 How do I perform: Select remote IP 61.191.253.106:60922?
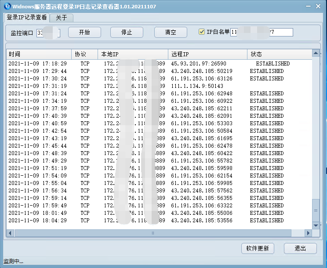click(x=202, y=101)
